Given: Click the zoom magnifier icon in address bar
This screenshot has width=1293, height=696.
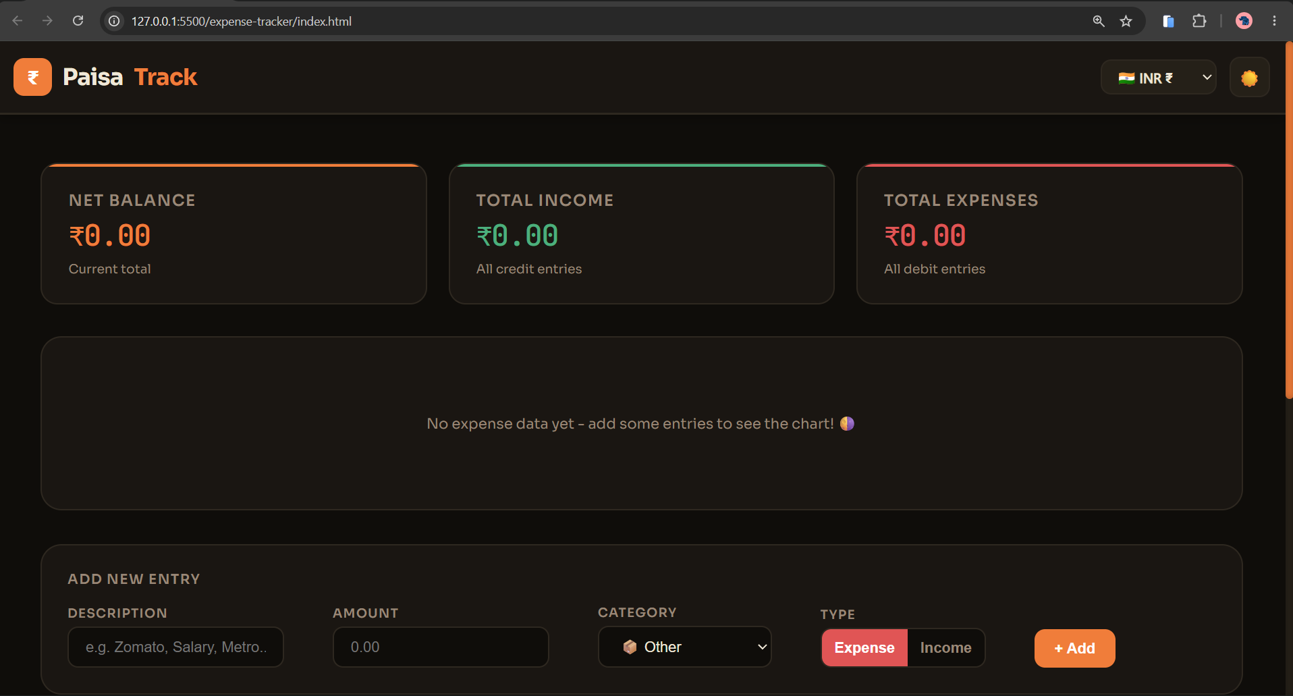Looking at the screenshot, I should tap(1099, 21).
